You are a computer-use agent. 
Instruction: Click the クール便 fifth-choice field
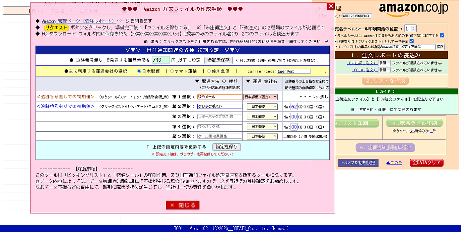pyautogui.click(x=220, y=136)
